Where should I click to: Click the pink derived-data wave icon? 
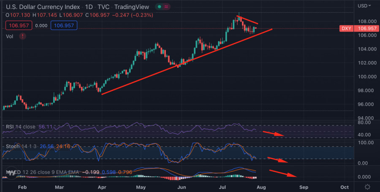tap(166, 7)
